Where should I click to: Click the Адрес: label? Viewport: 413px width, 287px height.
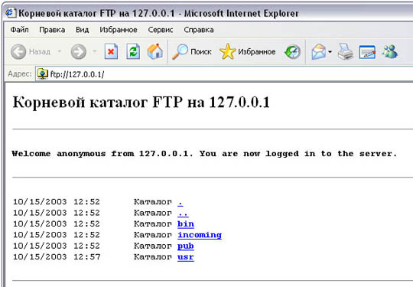tap(19, 73)
